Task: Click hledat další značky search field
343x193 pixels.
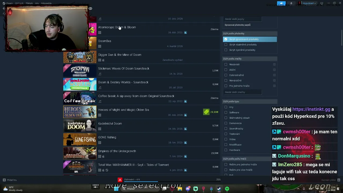Action: point(243,92)
